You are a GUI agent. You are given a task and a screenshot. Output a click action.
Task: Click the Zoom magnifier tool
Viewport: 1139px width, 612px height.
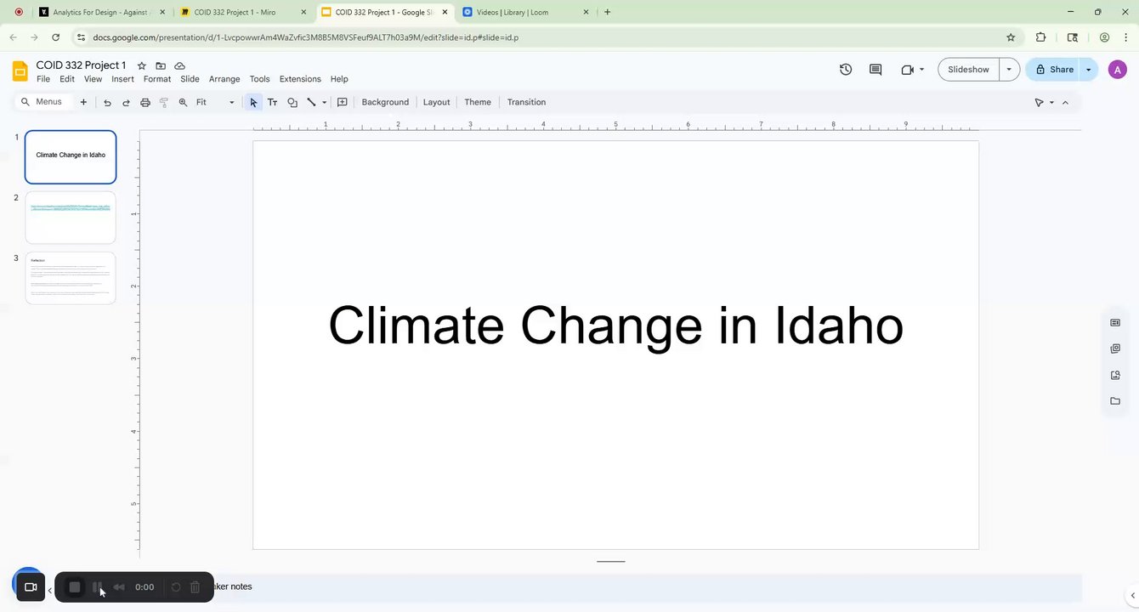coord(183,102)
